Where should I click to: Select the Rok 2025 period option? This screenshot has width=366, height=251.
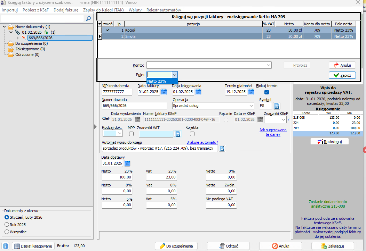click(x=7, y=225)
